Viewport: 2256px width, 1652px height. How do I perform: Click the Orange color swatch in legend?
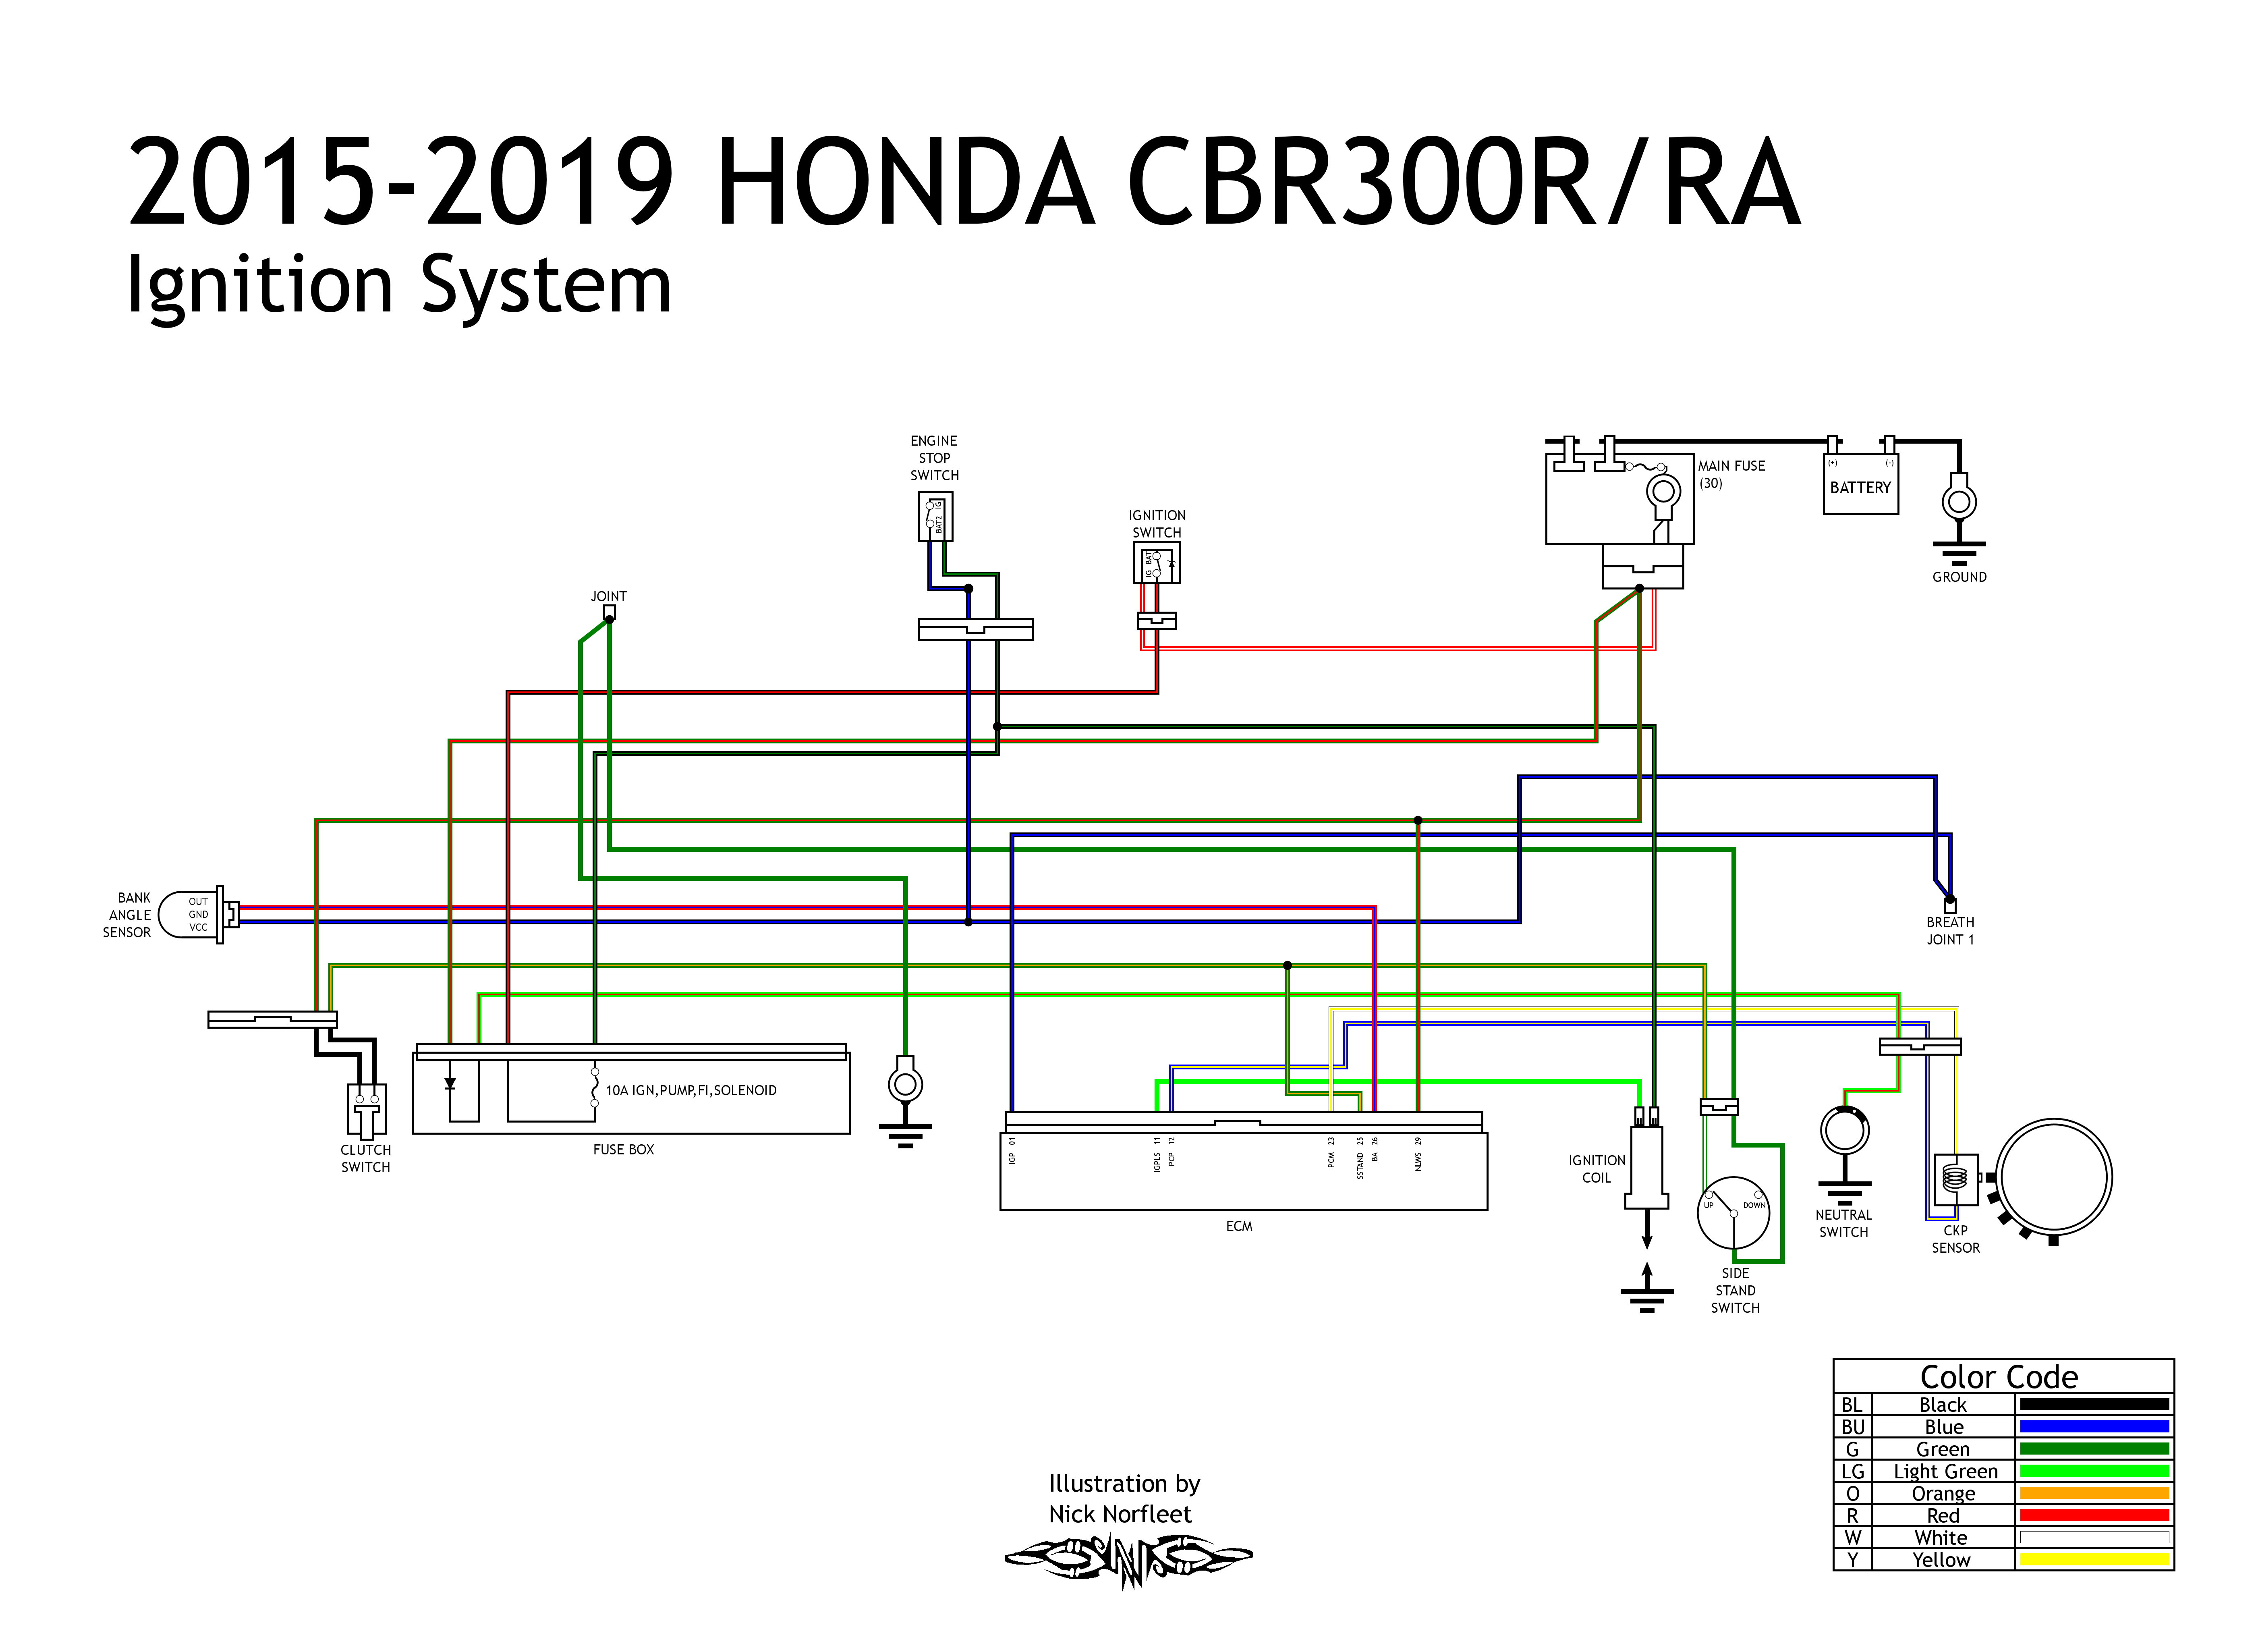[2094, 1493]
